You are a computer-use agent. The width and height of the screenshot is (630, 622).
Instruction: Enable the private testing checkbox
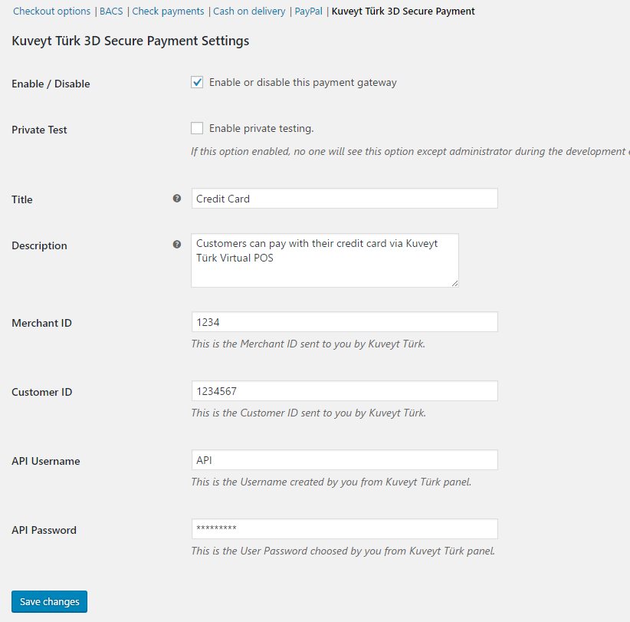pos(197,128)
